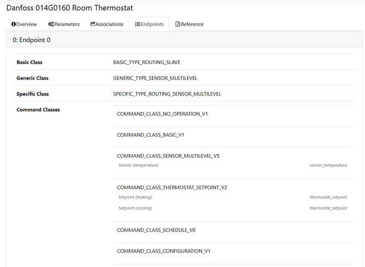365x267 pixels.
Task: Click the info icon on Overview tab
Action: [13, 24]
